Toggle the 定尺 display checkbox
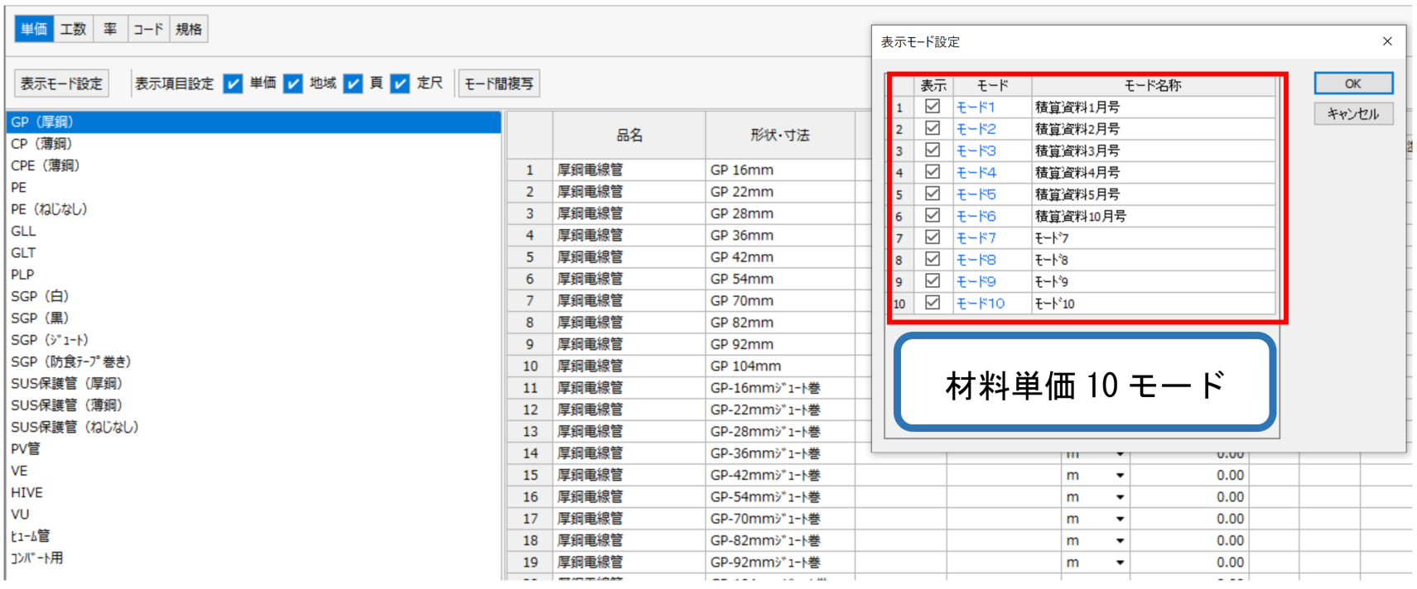 (x=400, y=84)
